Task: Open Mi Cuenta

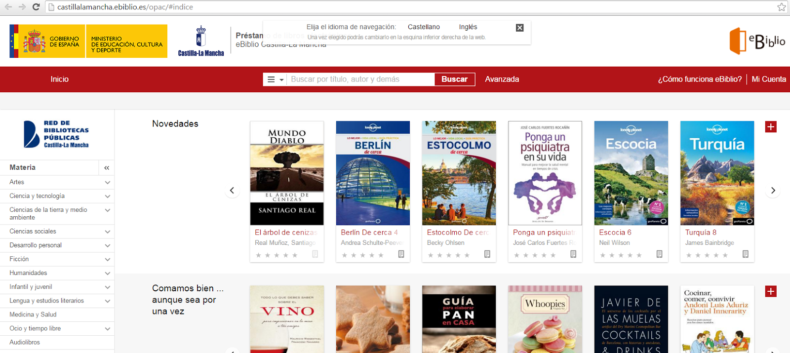Action: coord(769,79)
